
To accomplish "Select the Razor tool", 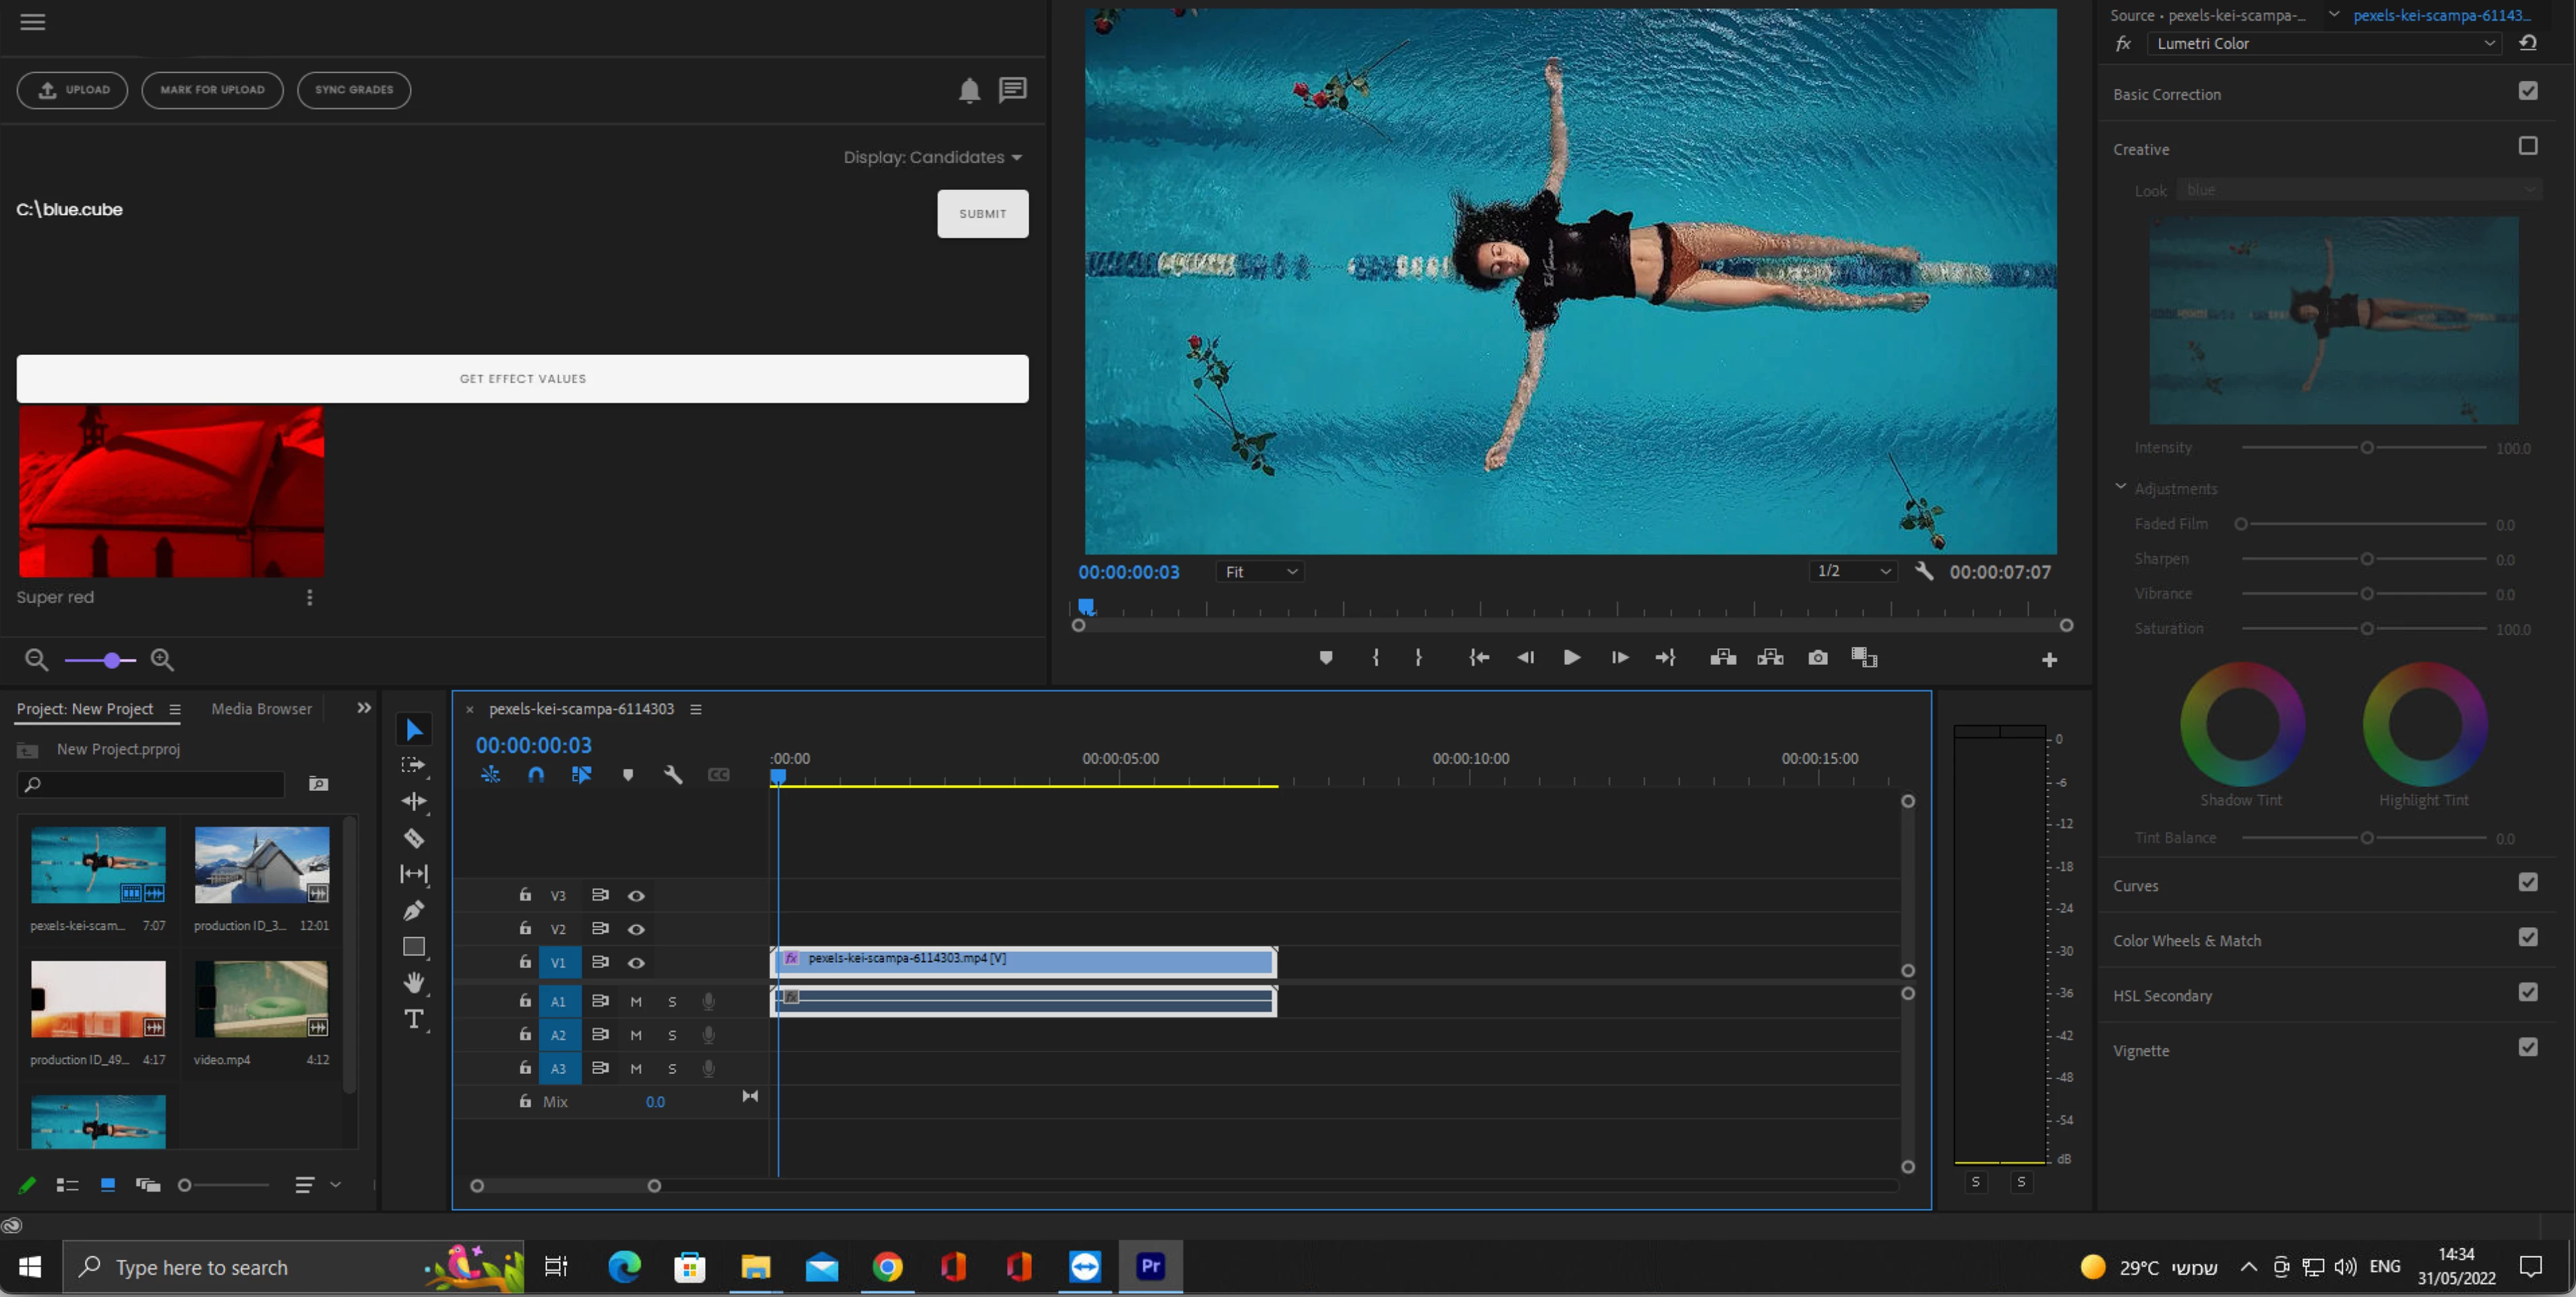I will point(413,838).
